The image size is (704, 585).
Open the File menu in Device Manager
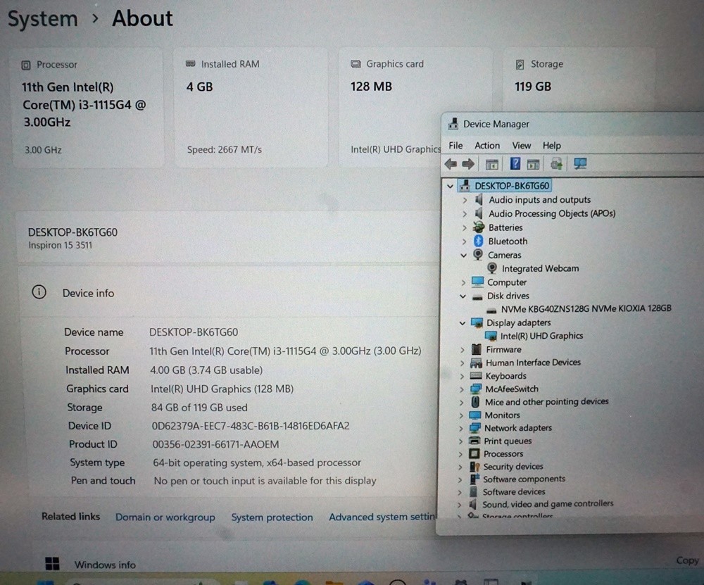(x=455, y=146)
